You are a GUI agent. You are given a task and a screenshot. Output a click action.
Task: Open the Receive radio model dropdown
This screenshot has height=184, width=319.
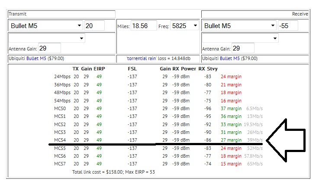pyautogui.click(x=239, y=26)
